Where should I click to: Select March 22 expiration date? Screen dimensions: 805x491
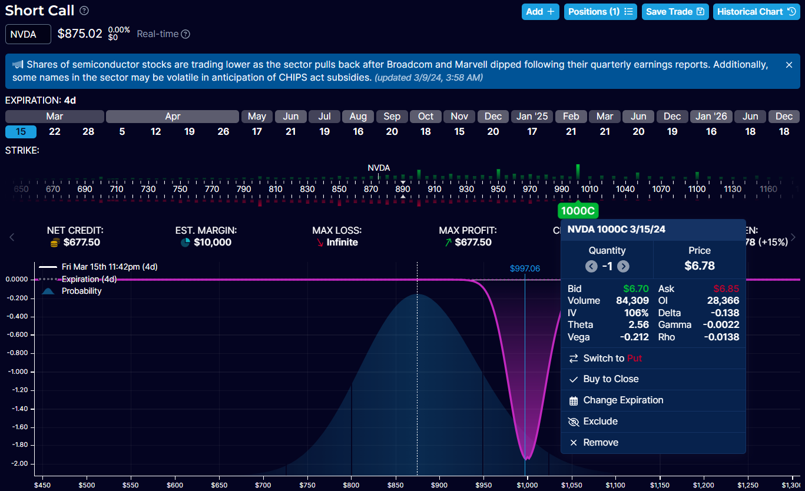click(x=55, y=132)
